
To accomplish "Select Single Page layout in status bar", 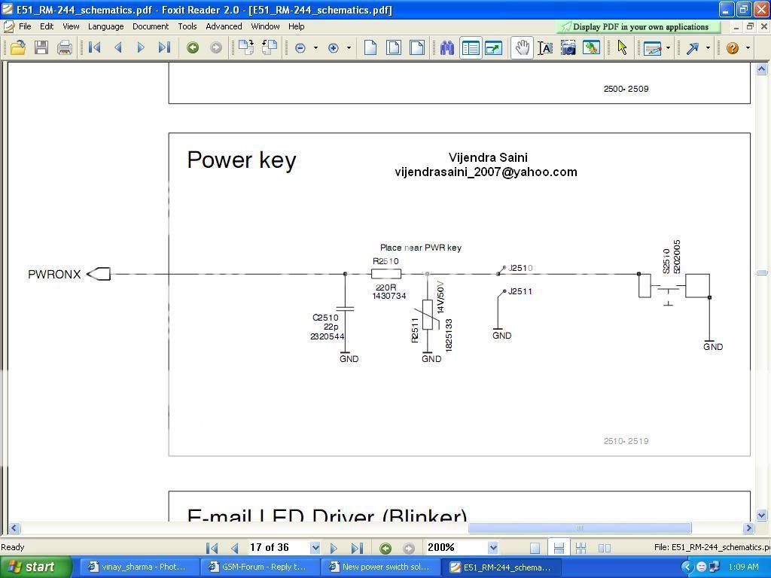I will 535,548.
